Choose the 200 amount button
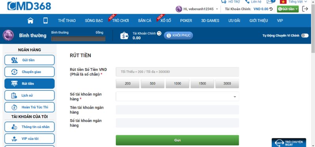The height and width of the screenshot is (147, 315). [x=128, y=84]
